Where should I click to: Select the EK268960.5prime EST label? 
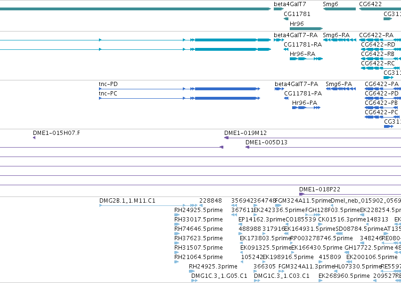[344, 276]
